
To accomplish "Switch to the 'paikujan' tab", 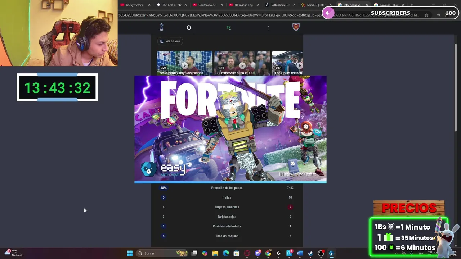I will 388,5.
